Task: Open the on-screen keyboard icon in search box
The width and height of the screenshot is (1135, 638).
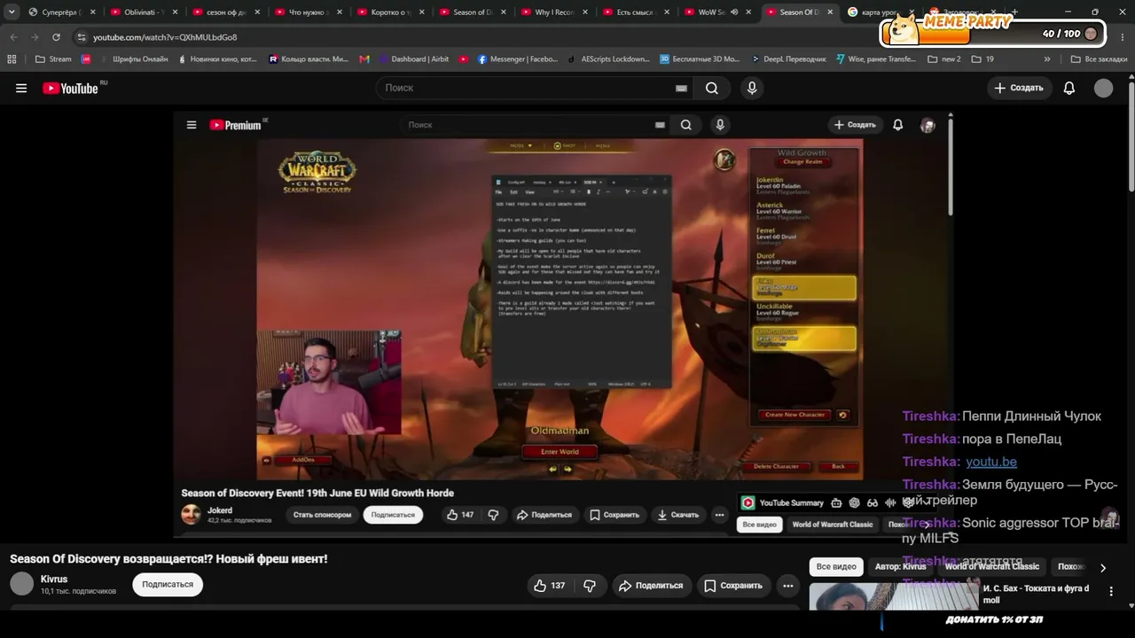Action: (681, 88)
